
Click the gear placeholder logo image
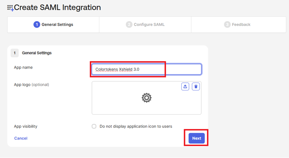tap(147, 98)
